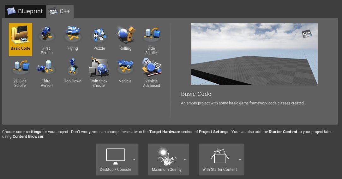Open the With Starter Content dropdown arrow
Viewport: 342px width, 179px height.
[240, 159]
